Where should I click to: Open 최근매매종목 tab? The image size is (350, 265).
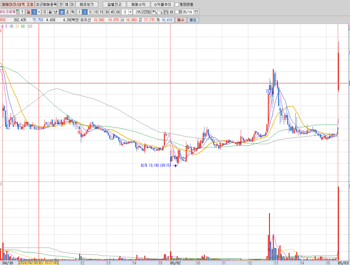tap(47, 4)
